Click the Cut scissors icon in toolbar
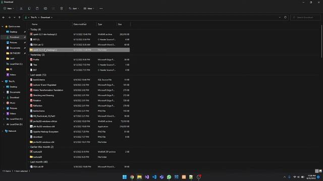The image size is (323, 181). (21, 9)
